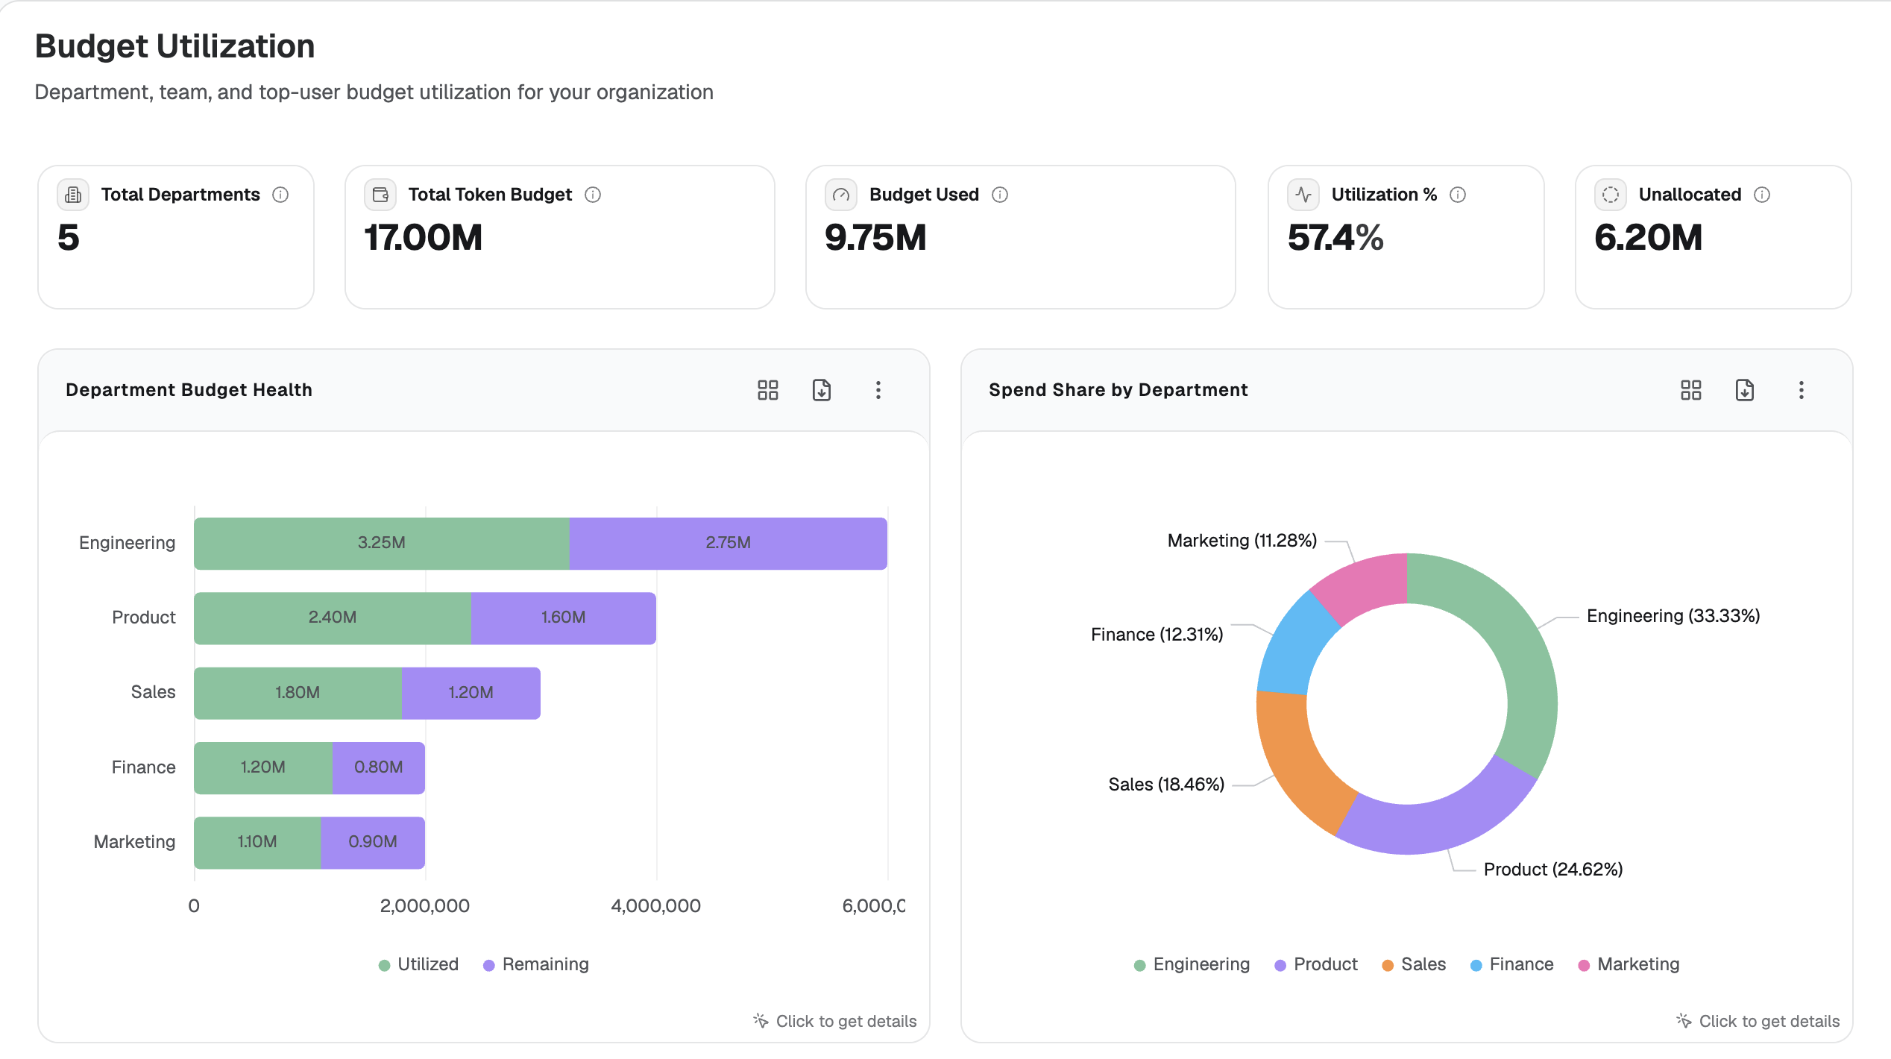Select the Engineering 3.25M utilized bar segment
This screenshot has height=1059, width=1891.
click(381, 544)
